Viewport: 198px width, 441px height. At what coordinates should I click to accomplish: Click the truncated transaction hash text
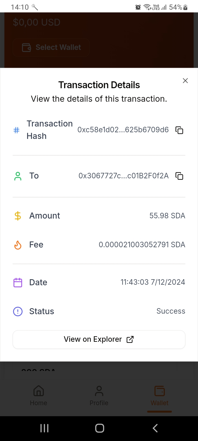[x=123, y=130]
